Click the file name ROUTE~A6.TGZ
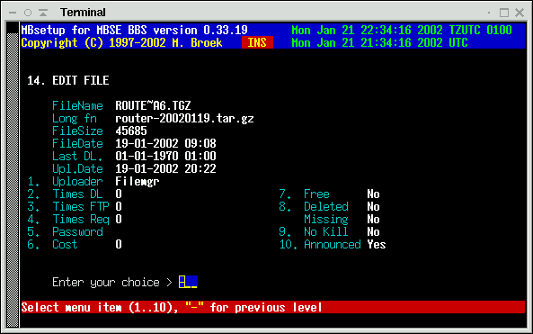533x334 pixels. coord(153,106)
